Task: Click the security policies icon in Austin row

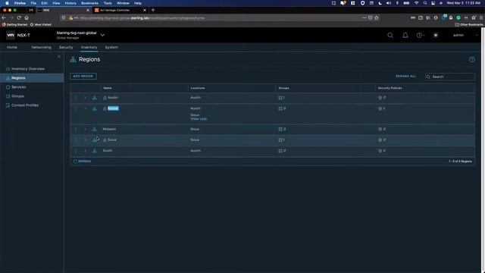Action: (x=380, y=98)
